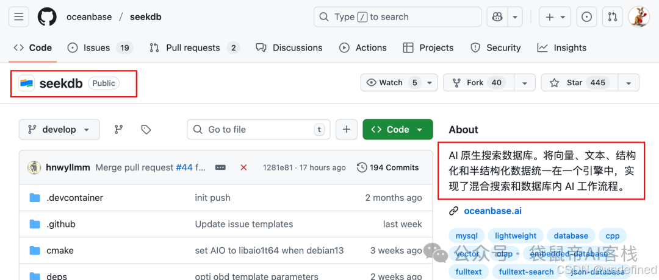Screen dimensions: 659x280
Task: View 194 Commits history
Action: coord(388,167)
